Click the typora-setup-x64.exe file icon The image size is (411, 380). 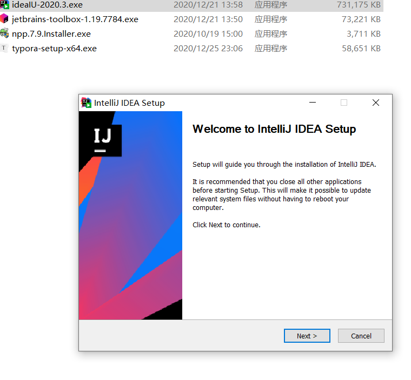click(5, 48)
